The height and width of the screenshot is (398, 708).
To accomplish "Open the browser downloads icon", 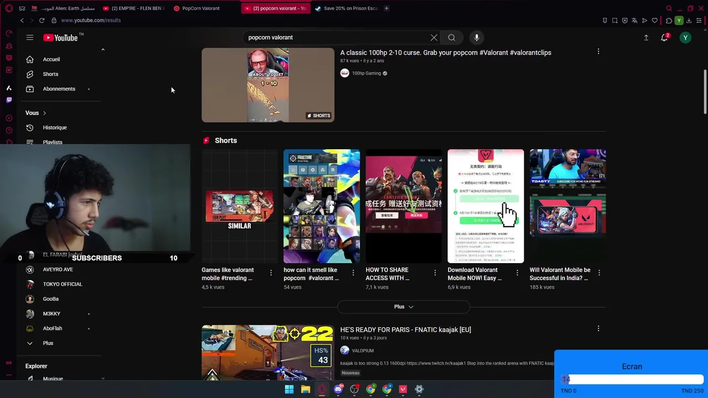I will point(689,20).
